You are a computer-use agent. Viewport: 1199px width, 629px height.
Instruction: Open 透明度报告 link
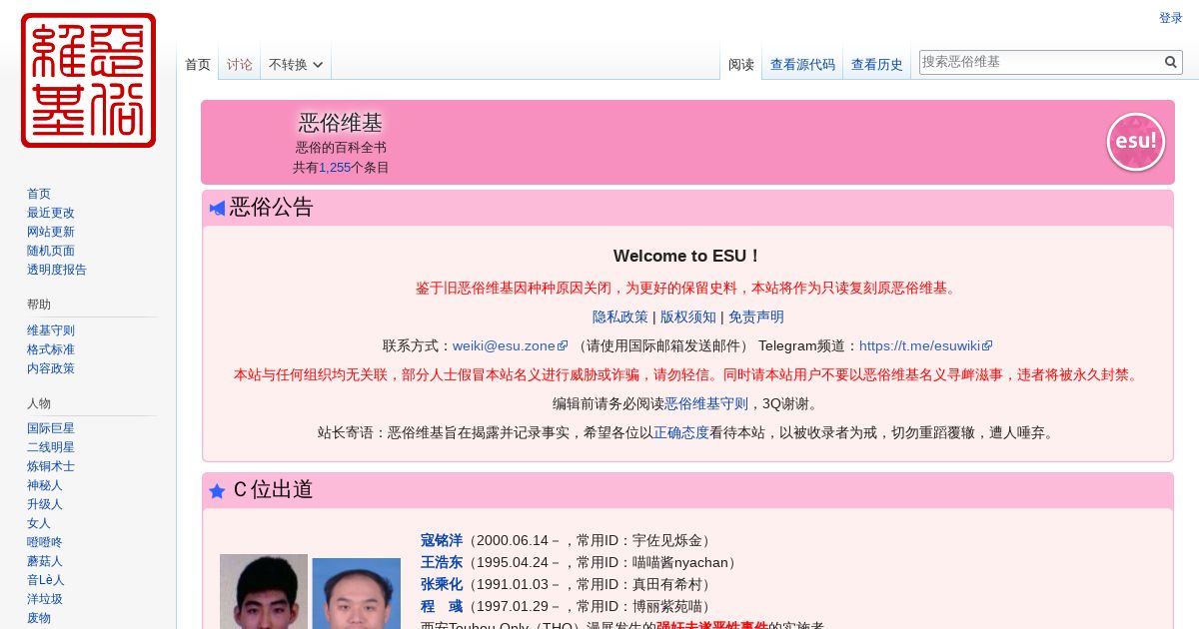click(x=57, y=270)
